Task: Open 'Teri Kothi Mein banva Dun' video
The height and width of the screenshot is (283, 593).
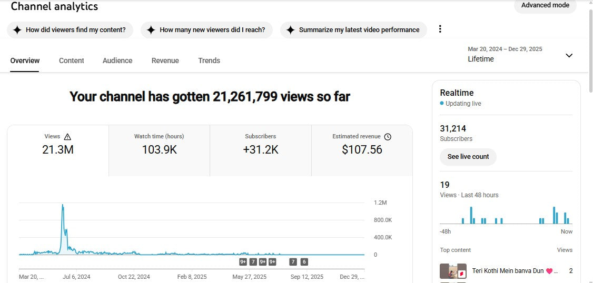Action: click(509, 271)
